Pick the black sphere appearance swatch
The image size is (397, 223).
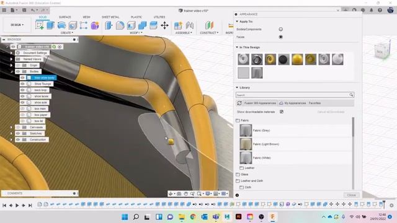click(283, 59)
